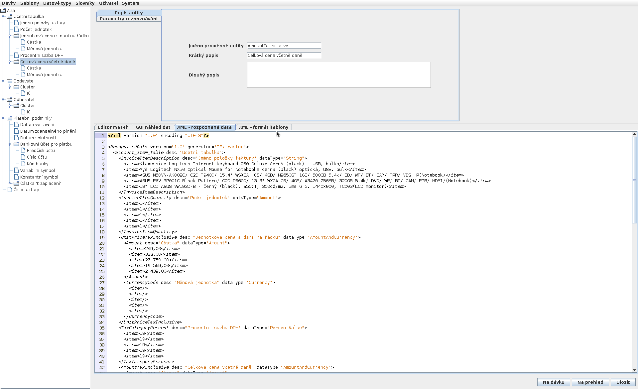Select IČ under Dodavatel cluster
This screenshot has height=389, width=638.
tap(29, 93)
